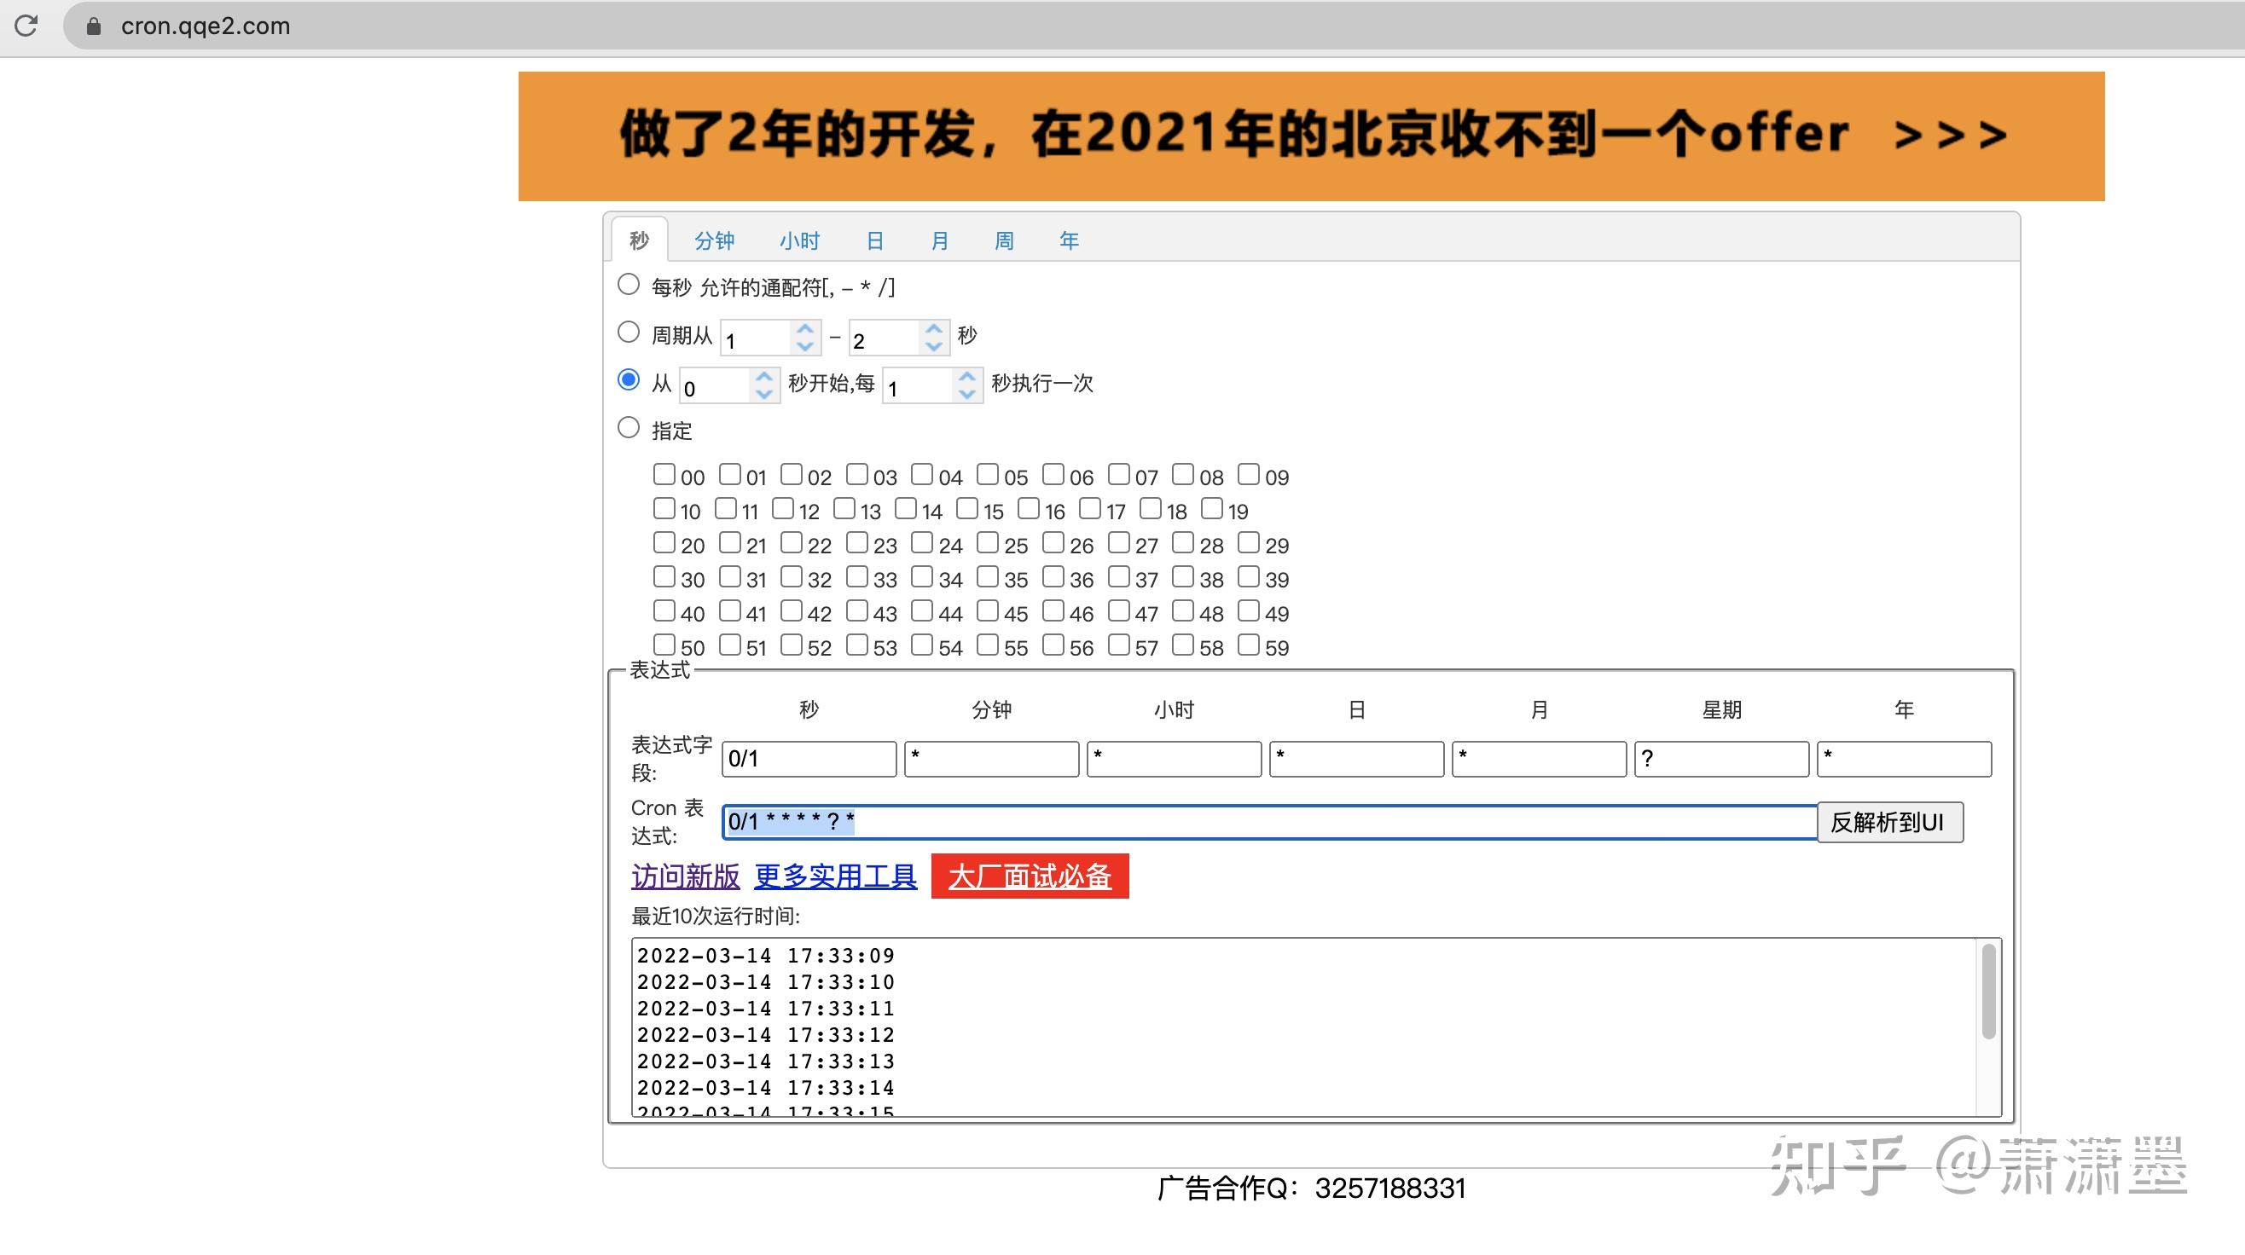2245x1255 pixels.
Task: Open the 访问新版 link
Action: click(x=685, y=876)
